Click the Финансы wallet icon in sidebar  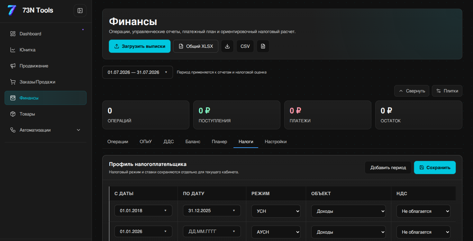(13, 98)
